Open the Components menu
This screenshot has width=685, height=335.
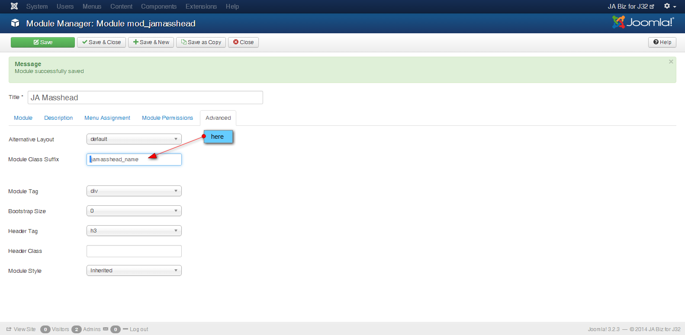tap(159, 6)
